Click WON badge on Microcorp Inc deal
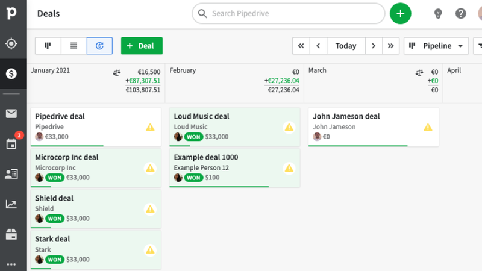The width and height of the screenshot is (482, 271). pyautogui.click(x=55, y=178)
